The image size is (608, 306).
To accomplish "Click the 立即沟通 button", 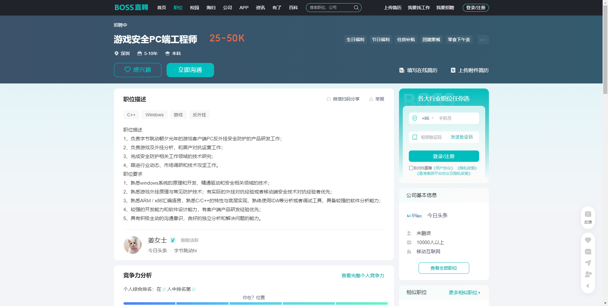I will (x=190, y=70).
